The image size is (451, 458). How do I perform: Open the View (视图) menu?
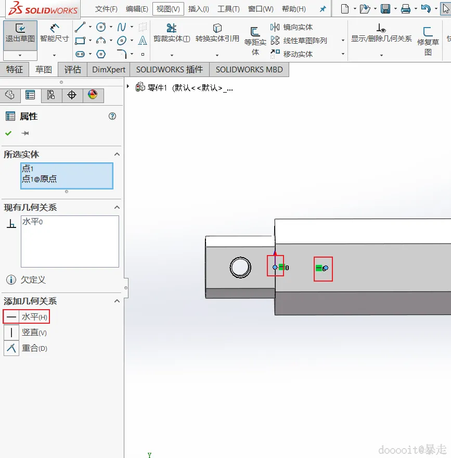[x=168, y=9]
